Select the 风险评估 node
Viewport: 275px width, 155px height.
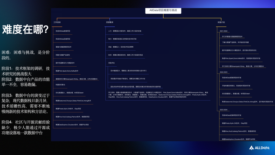(x=111, y=63)
